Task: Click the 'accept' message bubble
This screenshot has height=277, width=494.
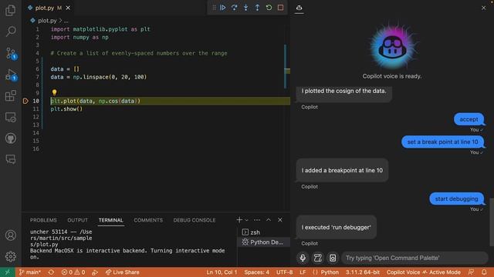Action: 469,119
